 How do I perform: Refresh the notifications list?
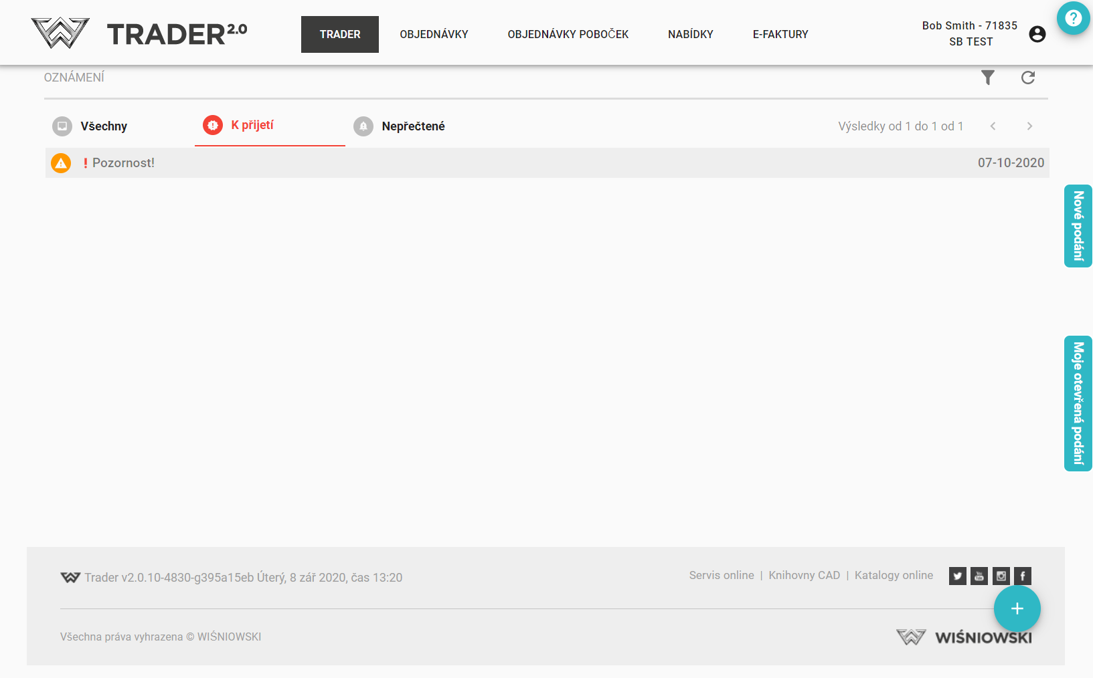tap(1027, 78)
